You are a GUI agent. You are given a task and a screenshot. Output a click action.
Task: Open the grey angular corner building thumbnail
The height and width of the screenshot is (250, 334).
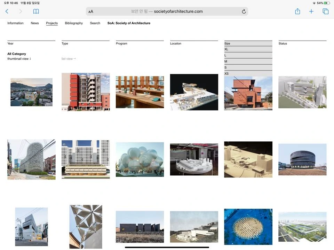31,227
